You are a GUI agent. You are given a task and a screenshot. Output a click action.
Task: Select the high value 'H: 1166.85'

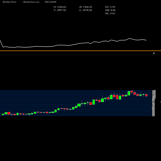point(86,7)
